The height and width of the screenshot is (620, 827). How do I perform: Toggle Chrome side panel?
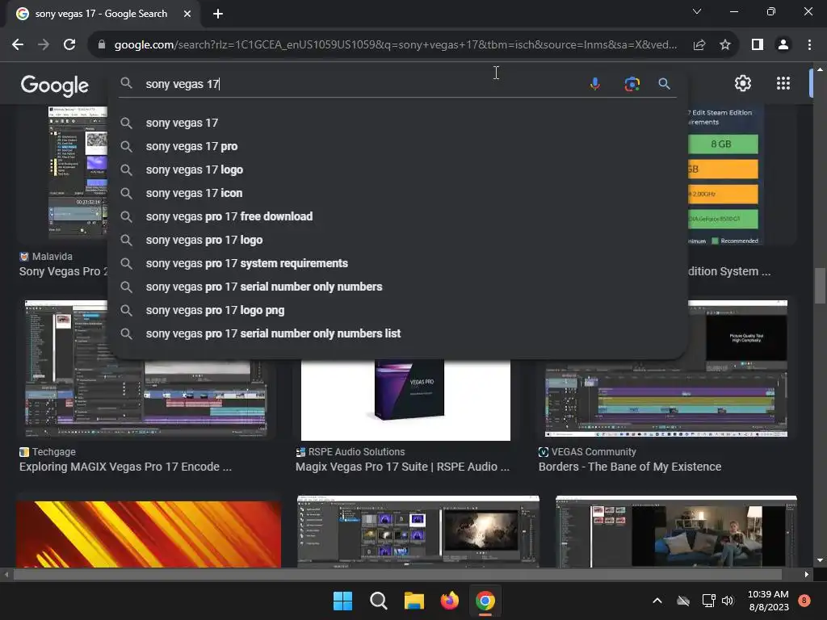click(758, 45)
